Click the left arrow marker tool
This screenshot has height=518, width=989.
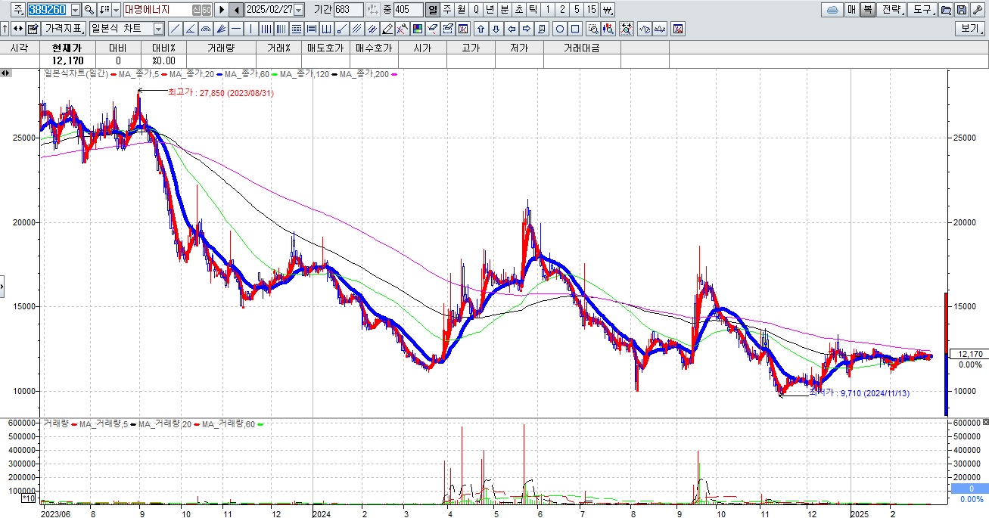click(x=512, y=29)
